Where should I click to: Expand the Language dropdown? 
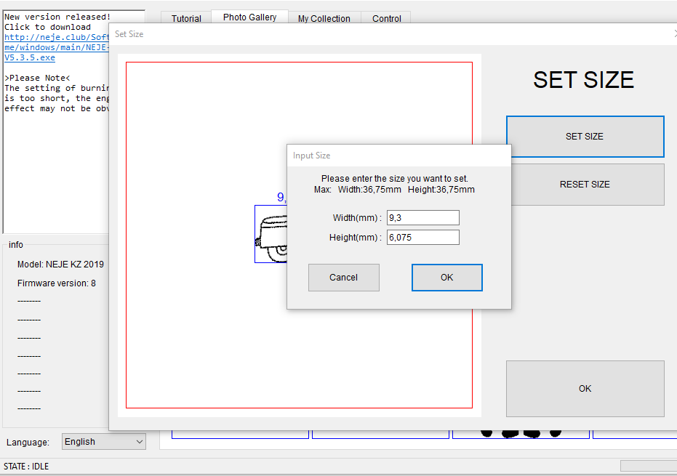(x=103, y=442)
